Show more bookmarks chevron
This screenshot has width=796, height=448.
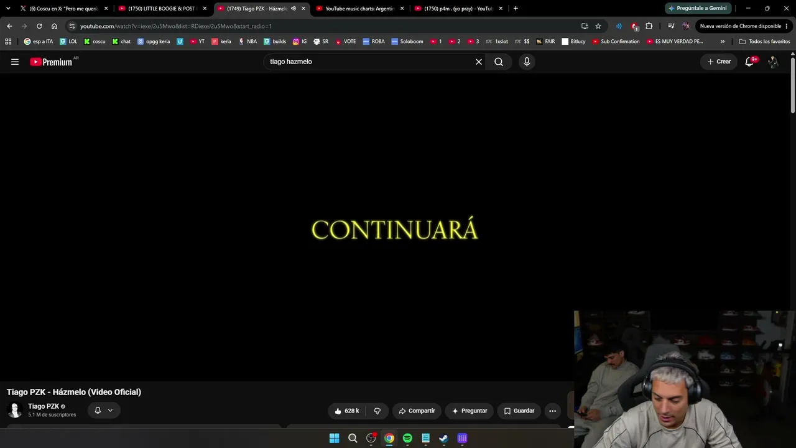[723, 42]
